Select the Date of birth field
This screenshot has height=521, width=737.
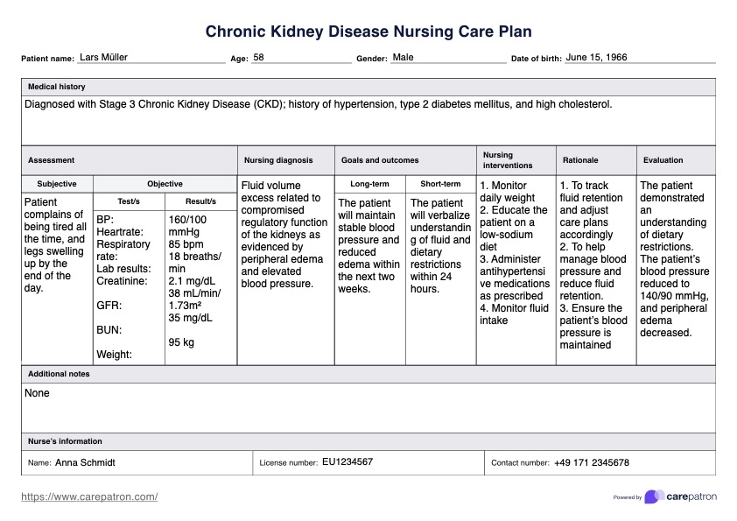639,58
